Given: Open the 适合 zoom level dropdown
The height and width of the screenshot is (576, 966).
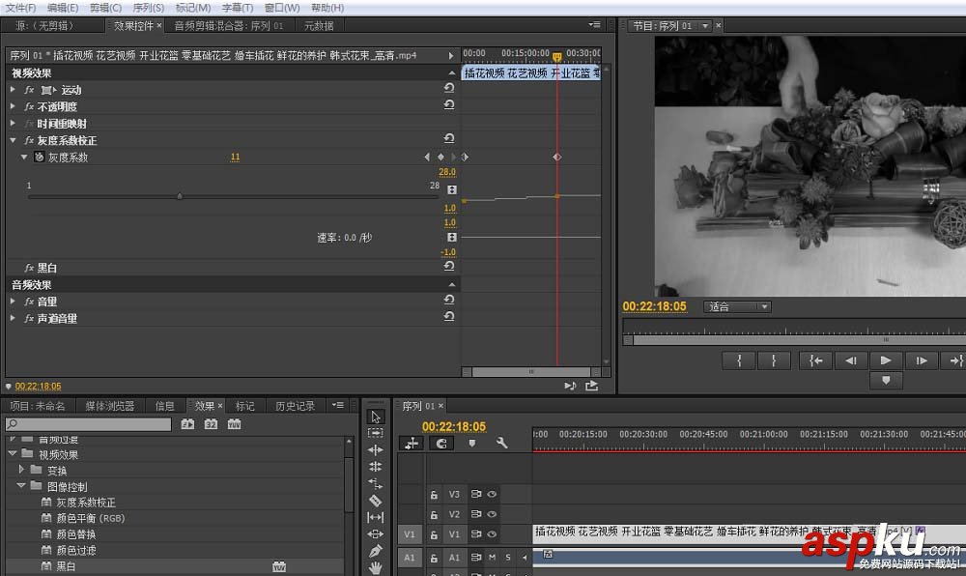Looking at the screenshot, I should (x=738, y=307).
